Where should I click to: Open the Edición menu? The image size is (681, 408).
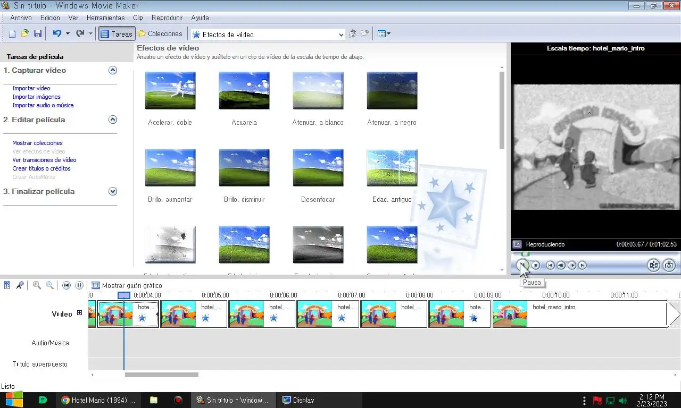tap(50, 18)
